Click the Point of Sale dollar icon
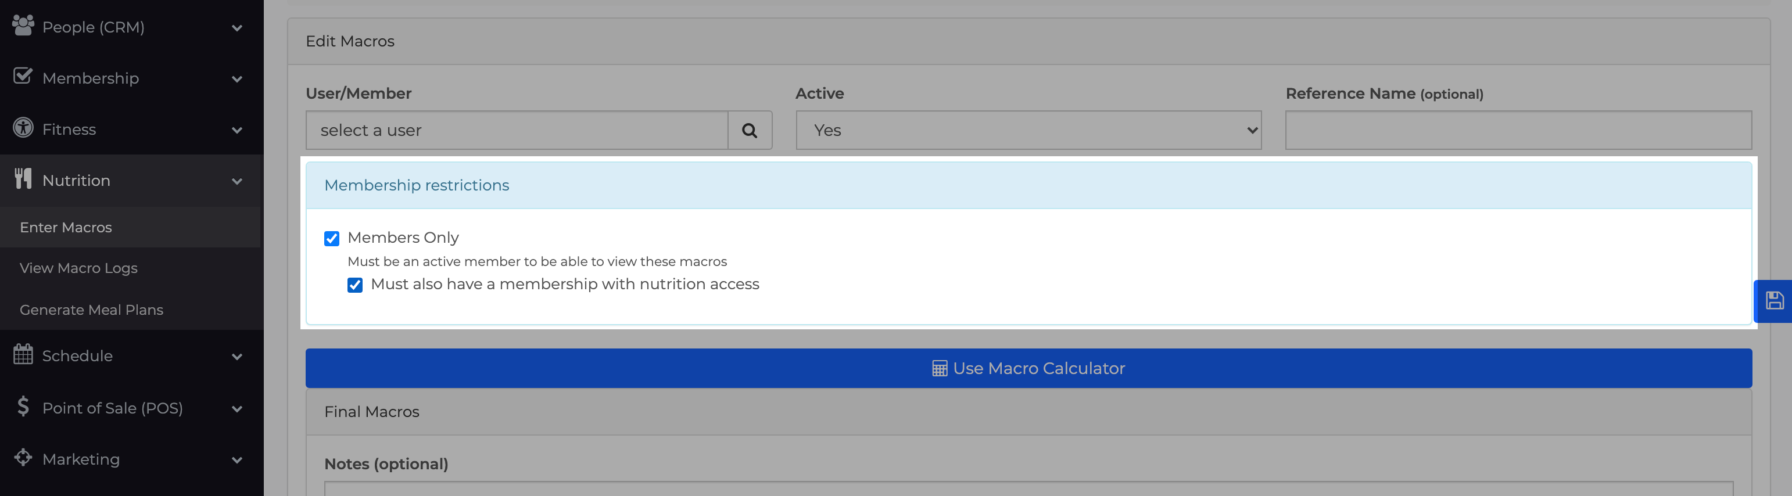1792x496 pixels. (x=23, y=406)
